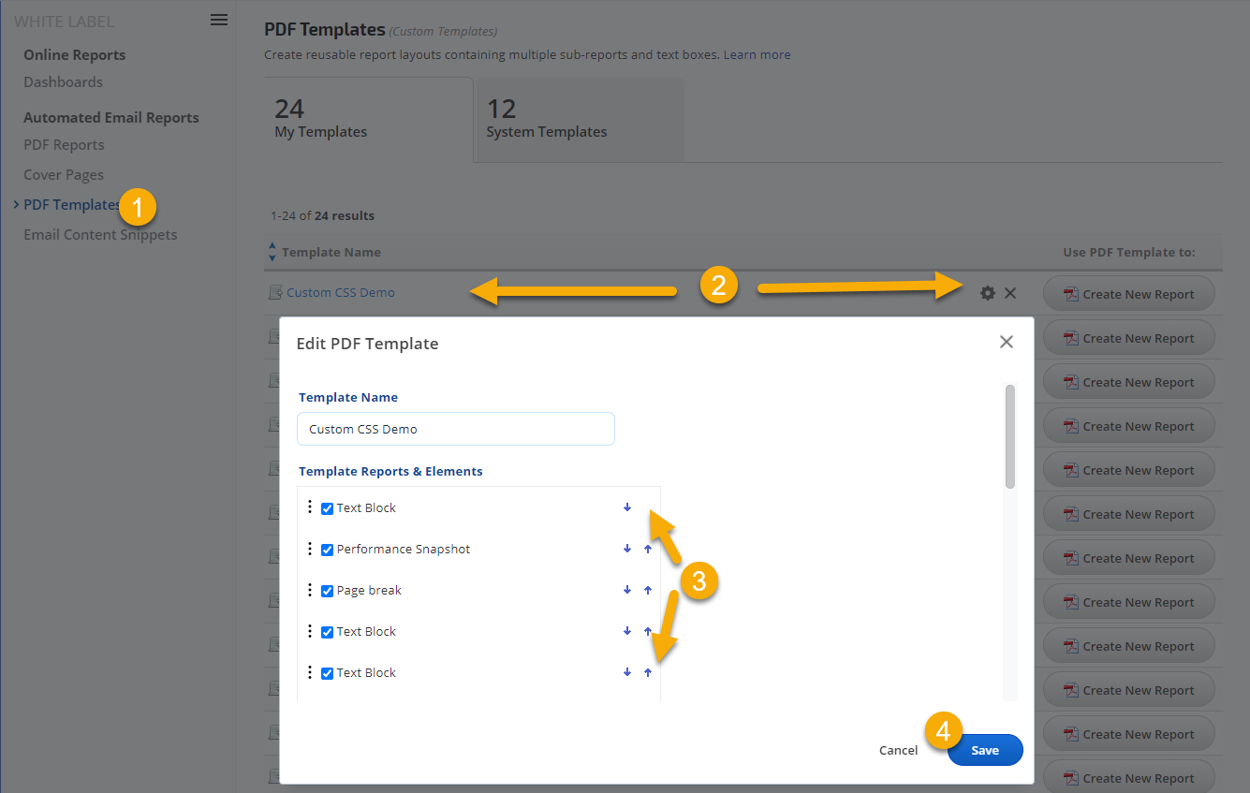Click the gear icon for Custom CSS Demo
Screen dimensions: 1250x793
click(x=987, y=293)
